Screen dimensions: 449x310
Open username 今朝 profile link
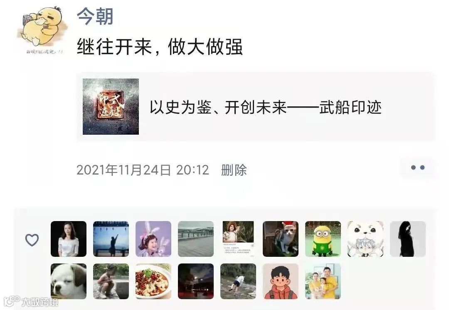95,16
